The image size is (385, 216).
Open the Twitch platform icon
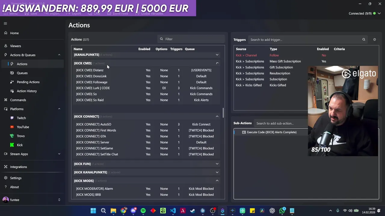pos(12,118)
